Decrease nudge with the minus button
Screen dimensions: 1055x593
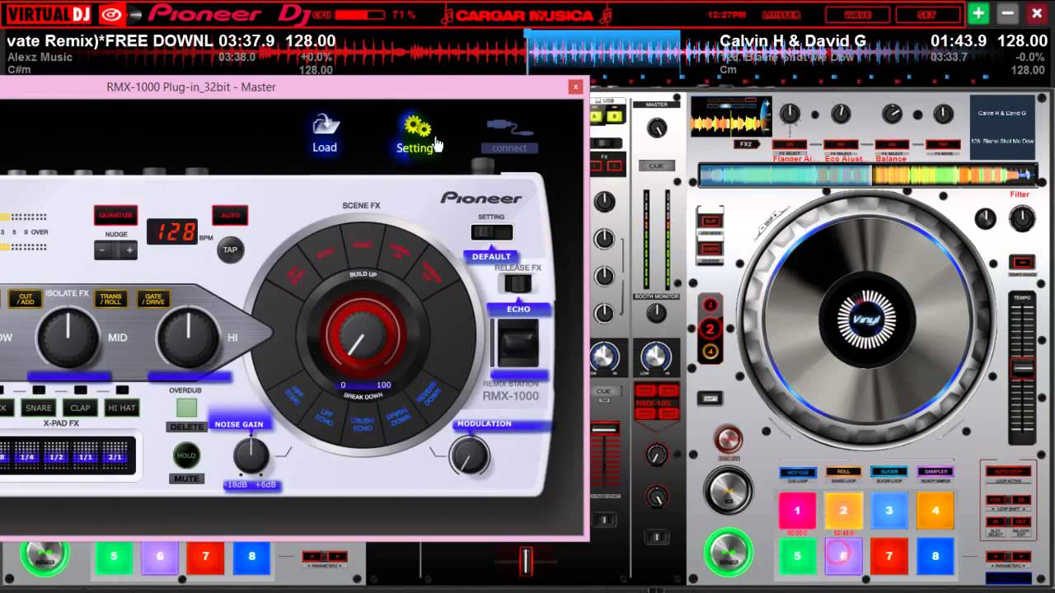pos(105,250)
